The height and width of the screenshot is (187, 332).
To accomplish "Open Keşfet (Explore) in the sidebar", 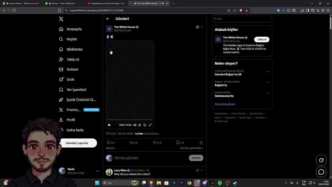I will pos(68,39).
